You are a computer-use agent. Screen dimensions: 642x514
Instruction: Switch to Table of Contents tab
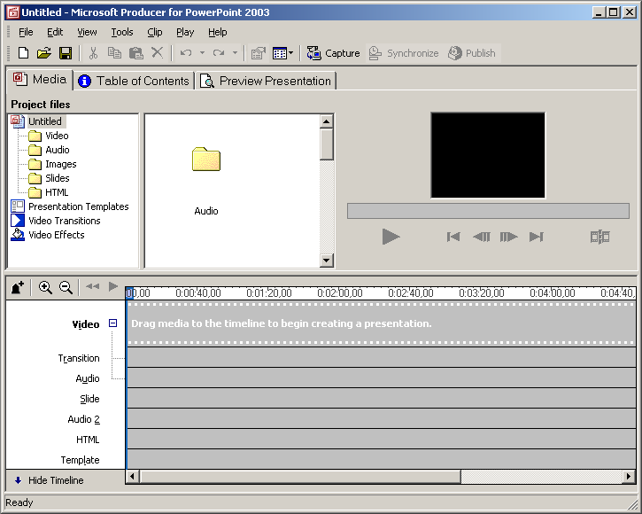(134, 81)
